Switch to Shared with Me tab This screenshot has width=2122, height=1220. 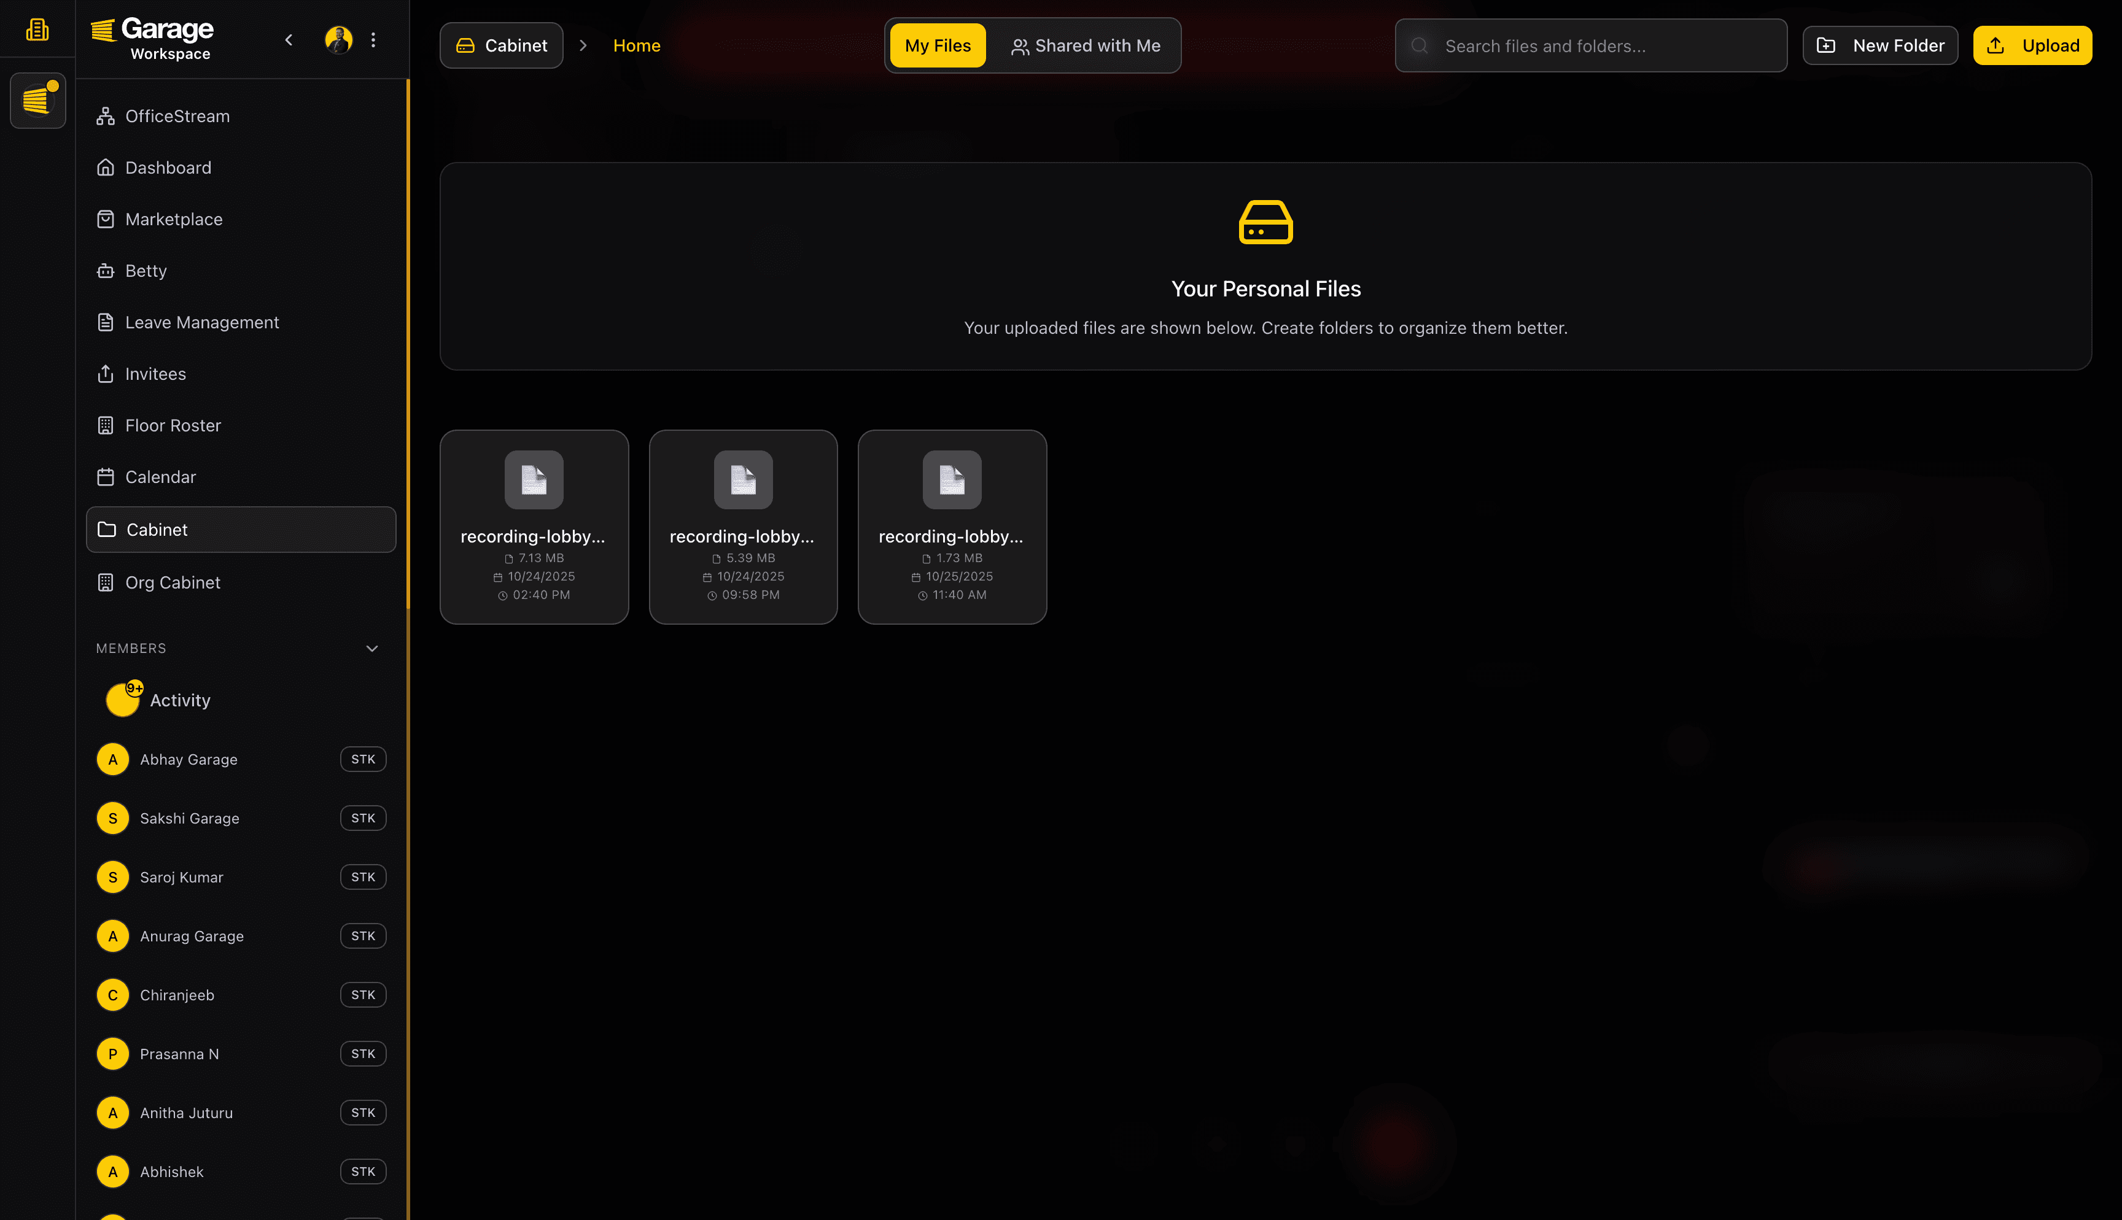[x=1086, y=45]
